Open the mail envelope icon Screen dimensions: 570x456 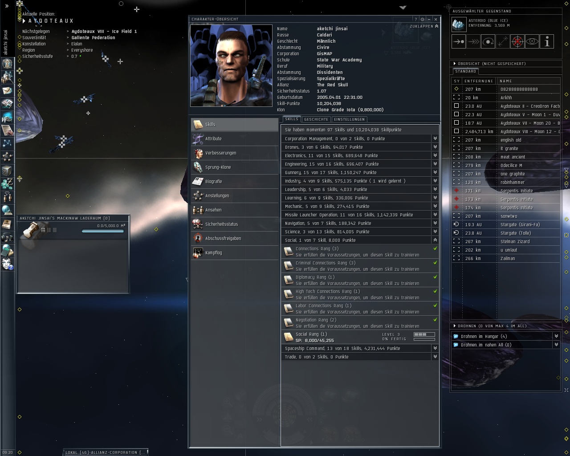pyautogui.click(x=7, y=90)
